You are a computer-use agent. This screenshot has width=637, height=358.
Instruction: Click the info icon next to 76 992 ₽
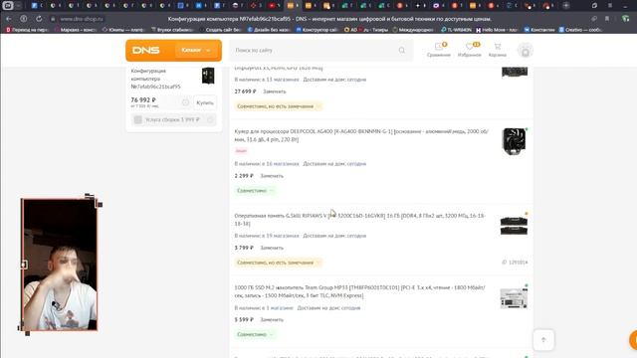coord(186,102)
